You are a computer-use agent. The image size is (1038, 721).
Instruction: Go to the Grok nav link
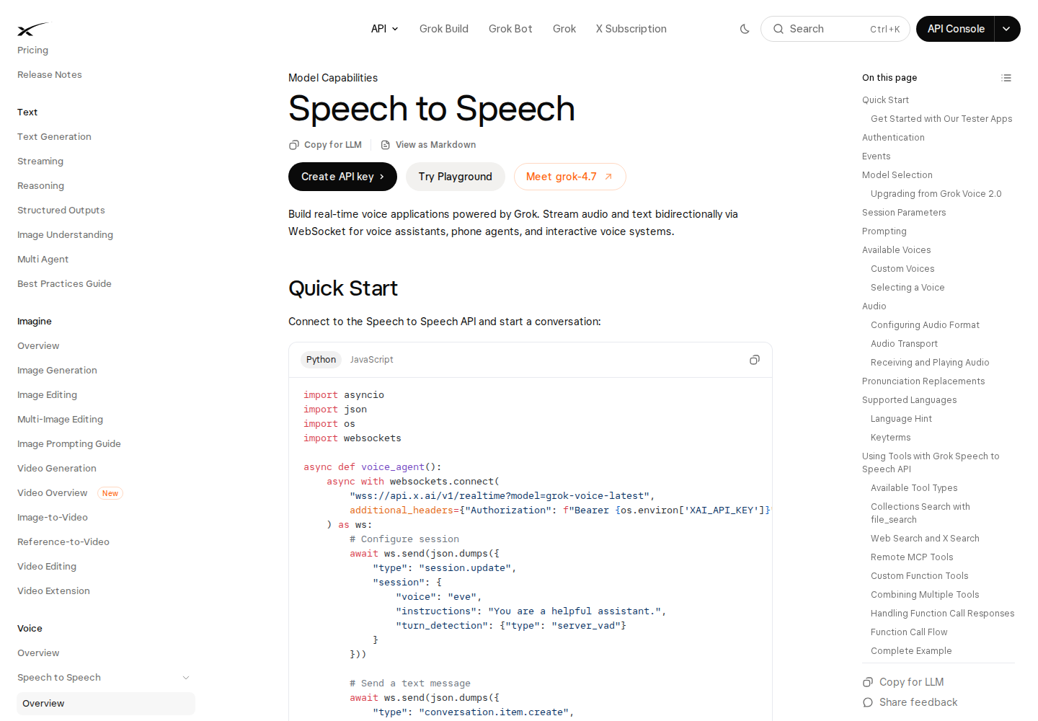point(564,29)
